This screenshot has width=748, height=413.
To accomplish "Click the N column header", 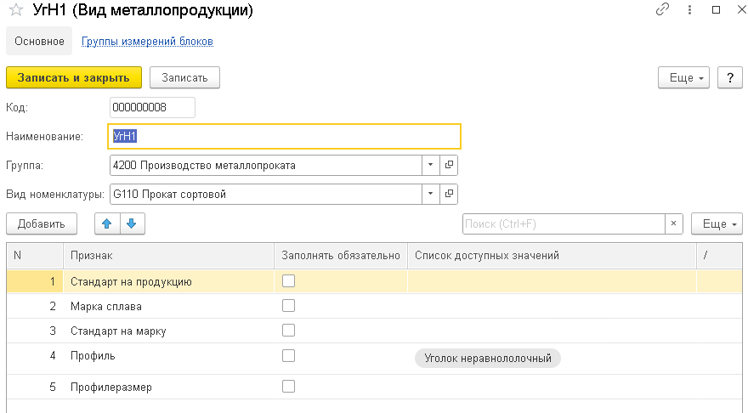I will click(35, 256).
